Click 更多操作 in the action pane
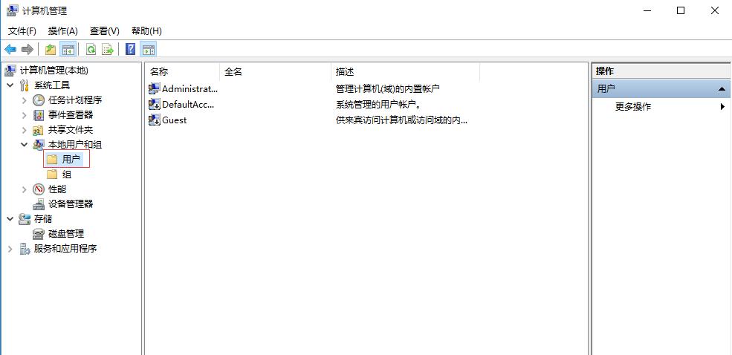Viewport: 732px width, 355px height. pos(633,106)
